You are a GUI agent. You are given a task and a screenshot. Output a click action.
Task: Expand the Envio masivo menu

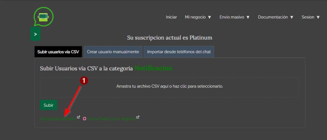pos(234,17)
